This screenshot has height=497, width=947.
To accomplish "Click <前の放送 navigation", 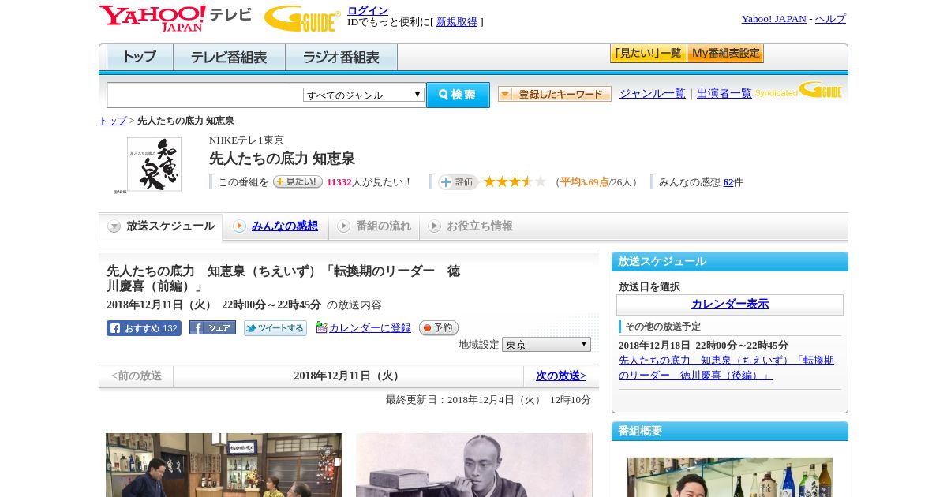I will [x=137, y=376].
